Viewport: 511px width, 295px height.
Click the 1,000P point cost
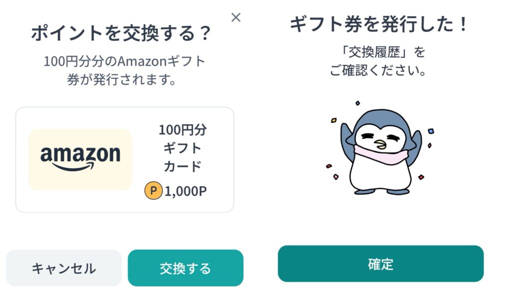coord(186,191)
